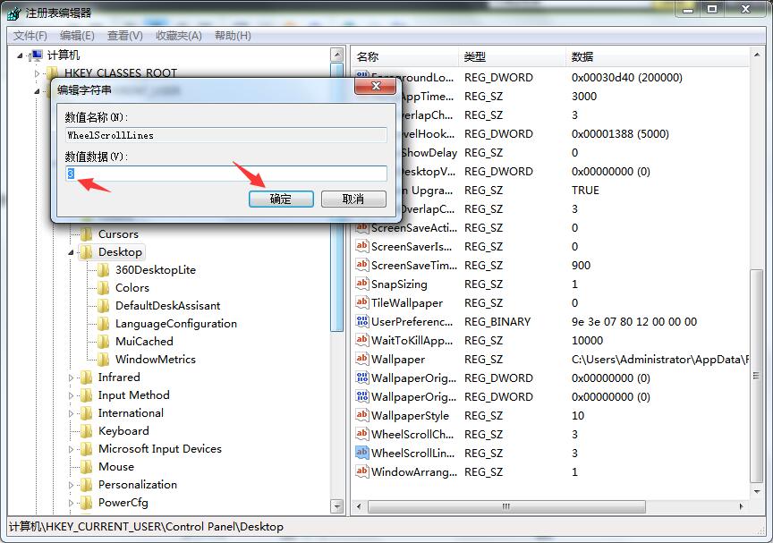This screenshot has height=543, width=773.
Task: Open the 收藏夹(A) menu
Action: [x=179, y=36]
